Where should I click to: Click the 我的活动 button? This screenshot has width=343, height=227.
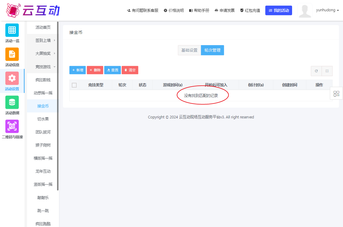coord(278,10)
